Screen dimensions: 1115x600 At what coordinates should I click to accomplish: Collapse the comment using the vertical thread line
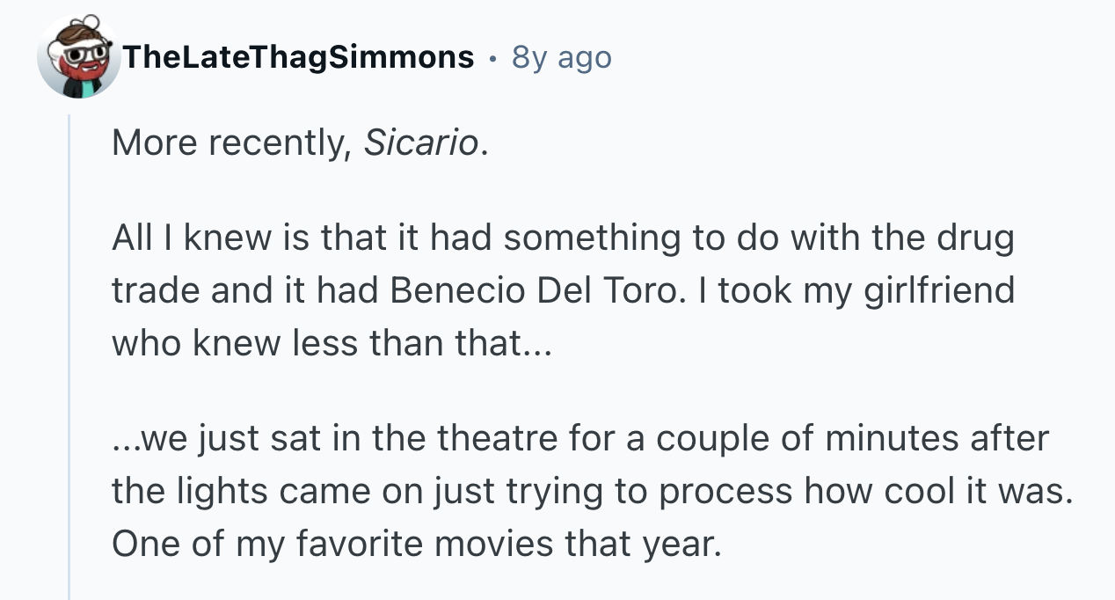pyautogui.click(x=69, y=352)
